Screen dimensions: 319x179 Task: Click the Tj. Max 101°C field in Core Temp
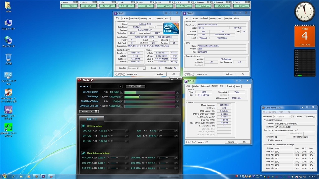coord(283,148)
